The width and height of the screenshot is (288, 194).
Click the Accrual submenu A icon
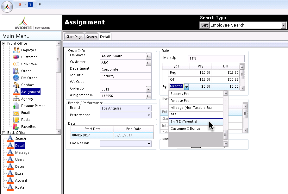(10, 180)
